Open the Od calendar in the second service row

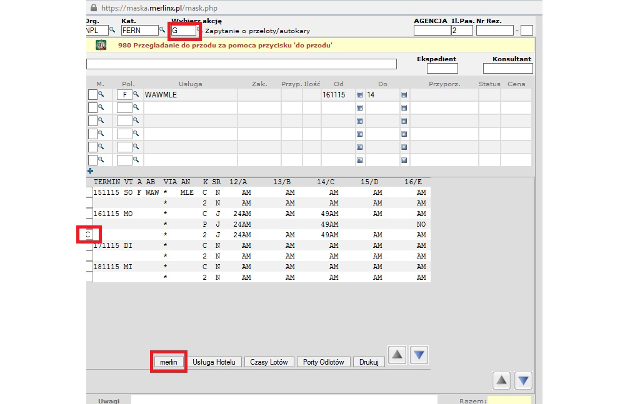[359, 108]
